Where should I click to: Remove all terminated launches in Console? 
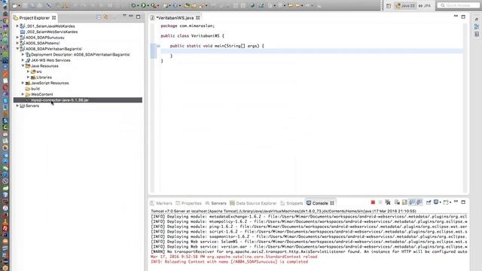(388, 202)
